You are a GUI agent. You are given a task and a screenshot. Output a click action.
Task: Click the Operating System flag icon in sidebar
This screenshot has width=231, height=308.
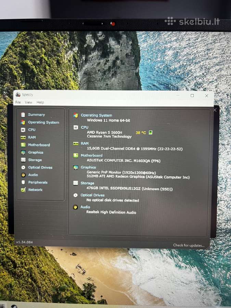23,122
